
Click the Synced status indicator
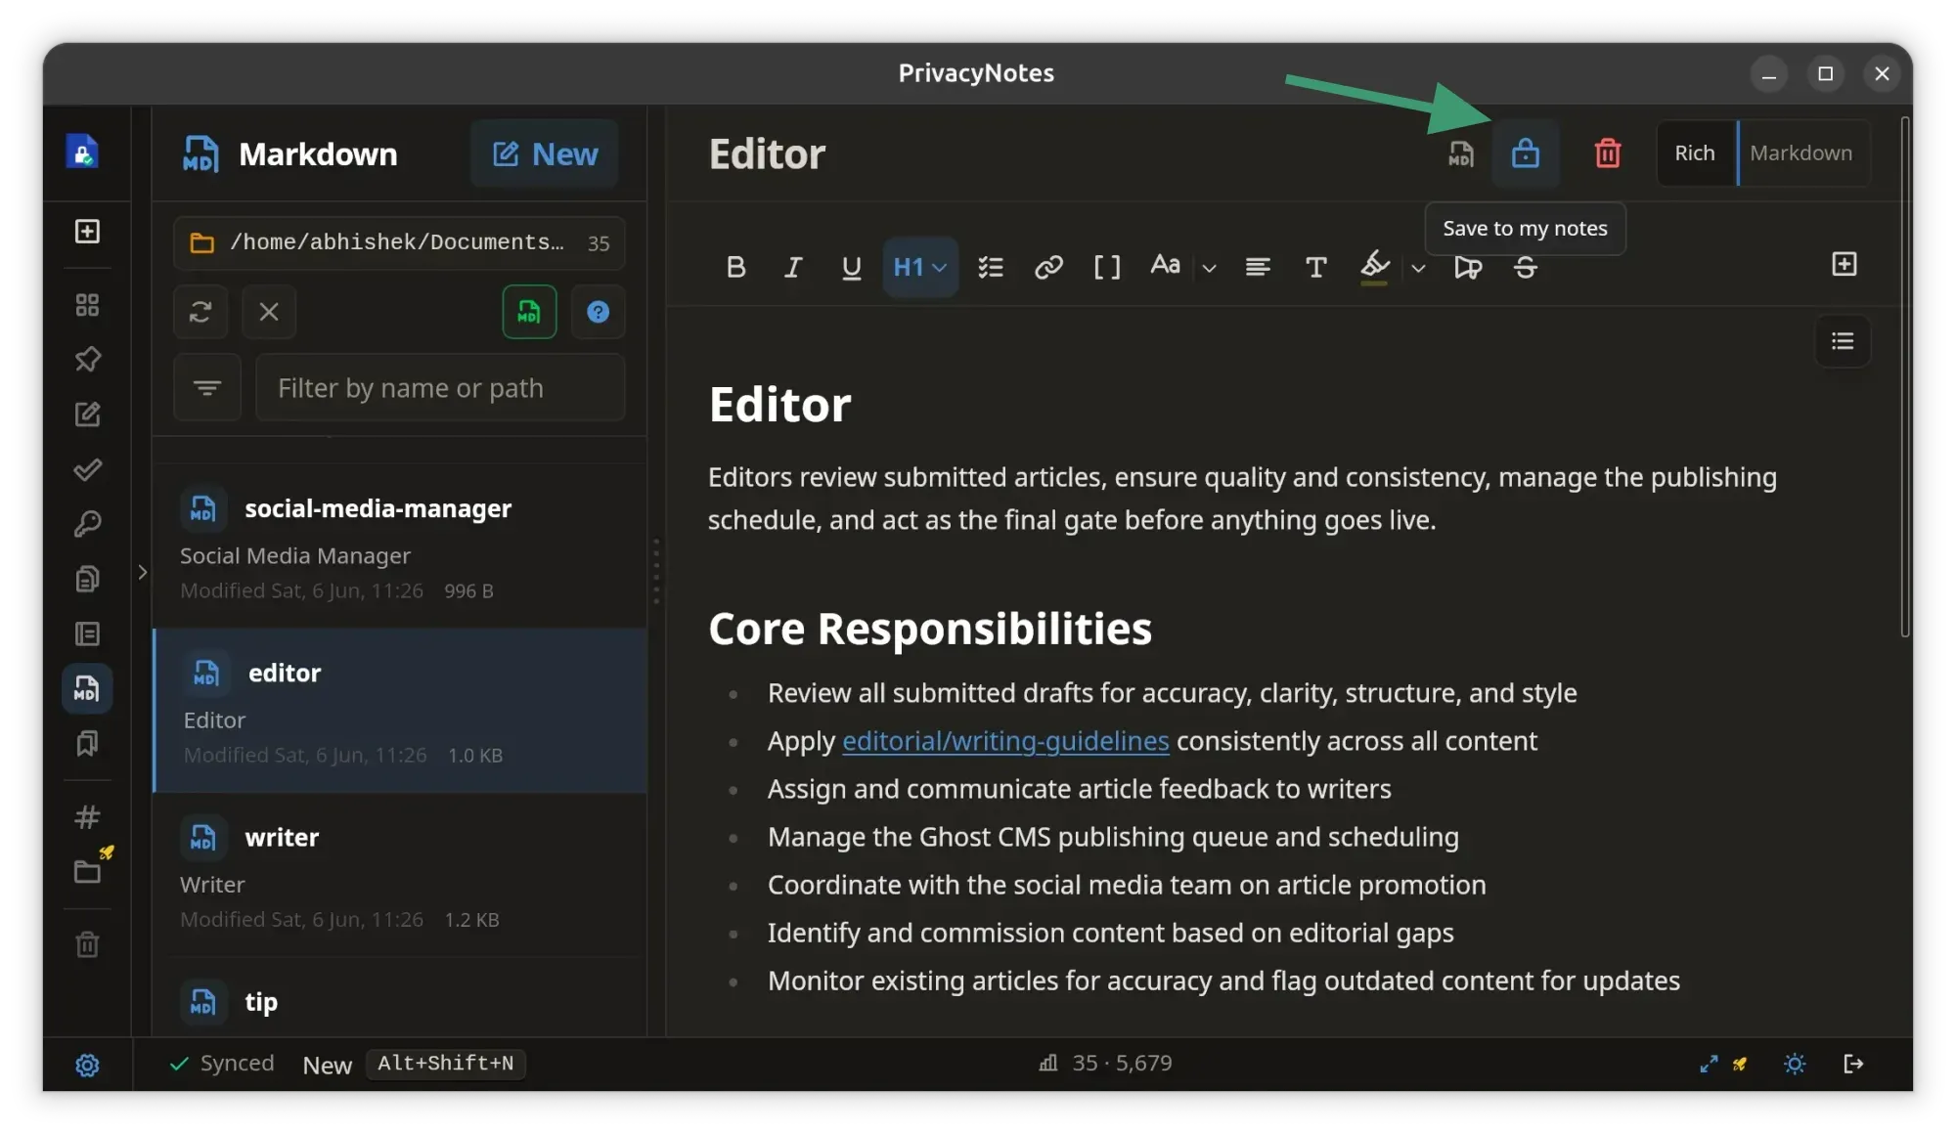click(x=222, y=1064)
